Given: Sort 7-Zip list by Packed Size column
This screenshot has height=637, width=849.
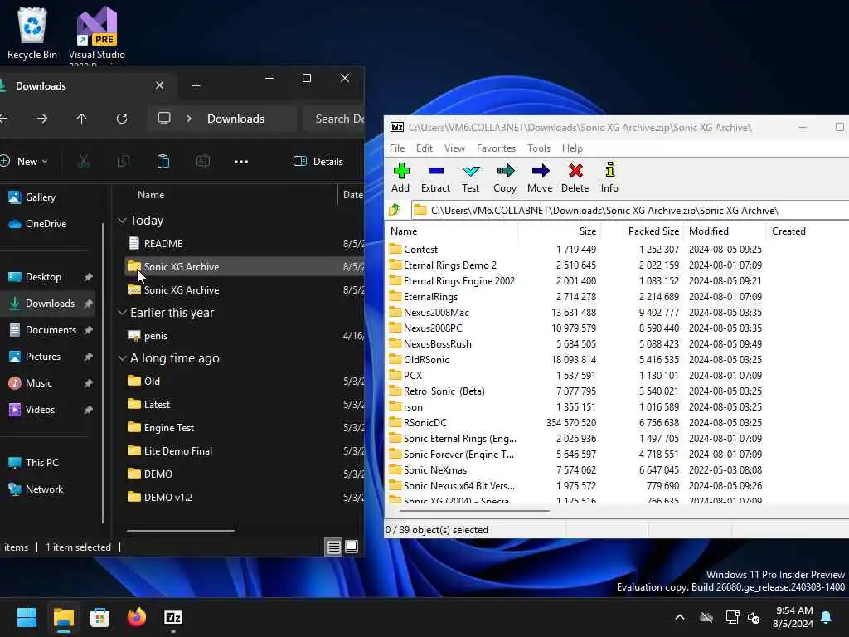Looking at the screenshot, I should click(x=643, y=231).
